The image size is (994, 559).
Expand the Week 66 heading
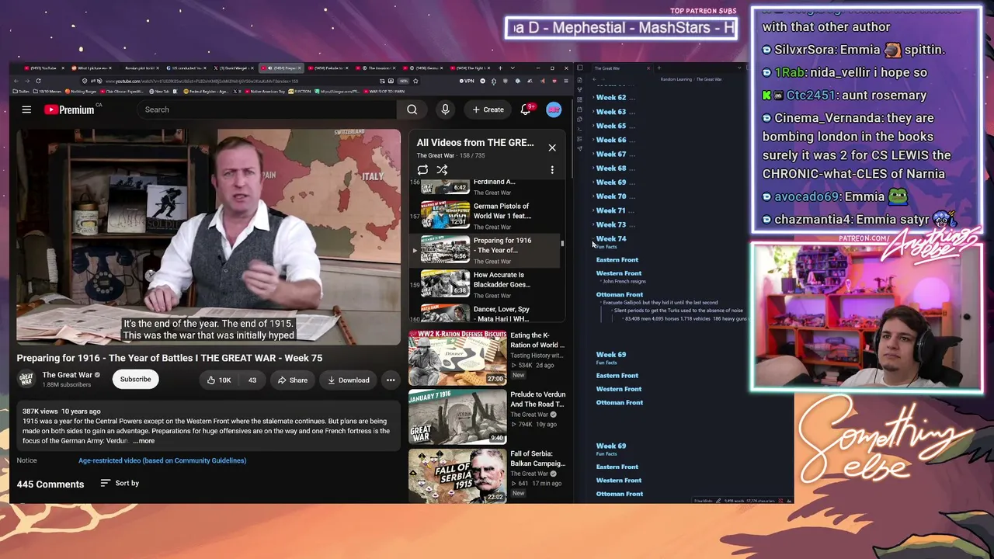pyautogui.click(x=593, y=140)
